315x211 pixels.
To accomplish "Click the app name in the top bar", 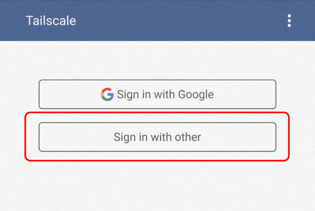I will [51, 21].
